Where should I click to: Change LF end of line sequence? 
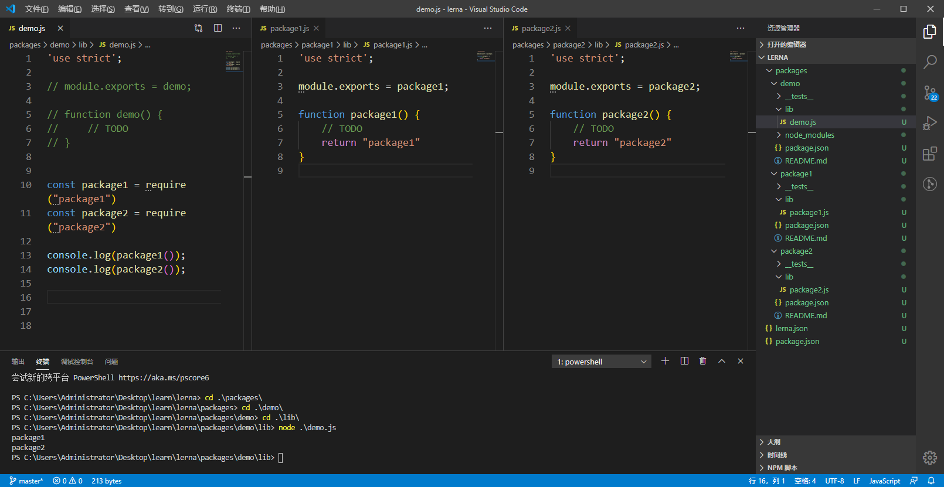(857, 481)
